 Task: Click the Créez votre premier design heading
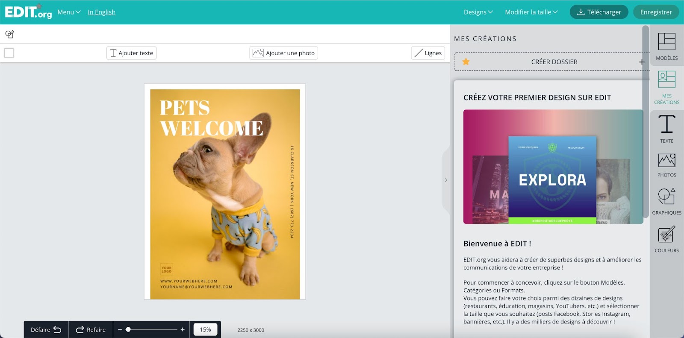537,97
